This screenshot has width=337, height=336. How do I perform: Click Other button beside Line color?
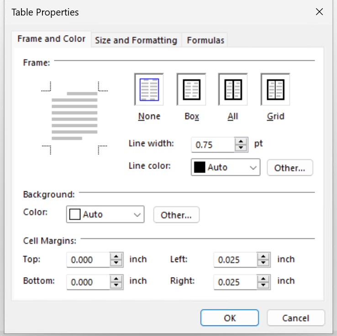point(290,168)
